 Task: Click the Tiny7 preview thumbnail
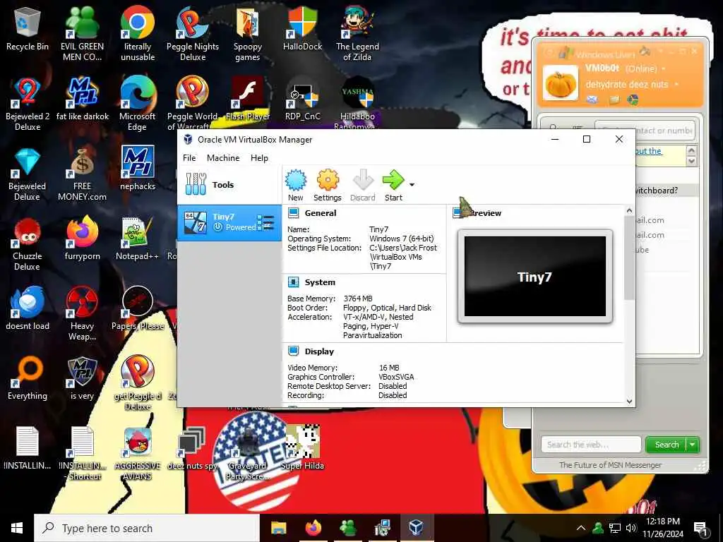pyautogui.click(x=535, y=276)
